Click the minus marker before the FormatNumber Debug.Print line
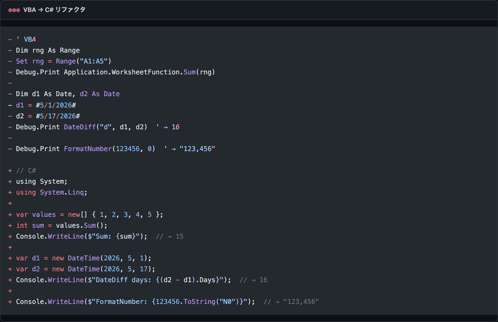498x322 pixels. point(10,149)
